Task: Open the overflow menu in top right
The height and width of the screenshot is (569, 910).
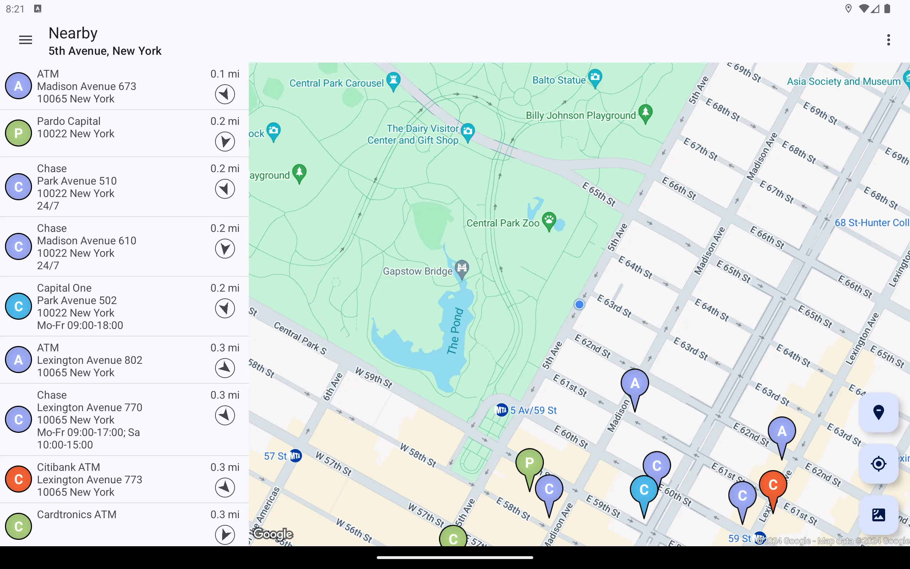Action: [888, 40]
